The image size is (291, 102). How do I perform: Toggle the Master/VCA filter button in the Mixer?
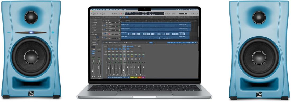[188, 43]
